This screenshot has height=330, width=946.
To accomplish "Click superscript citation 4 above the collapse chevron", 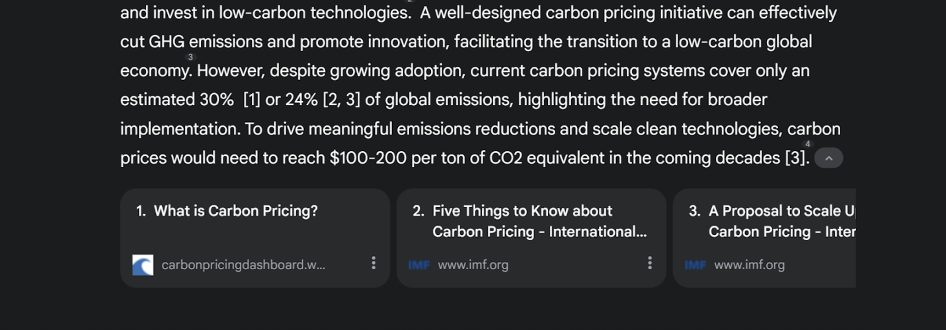I will 807,144.
